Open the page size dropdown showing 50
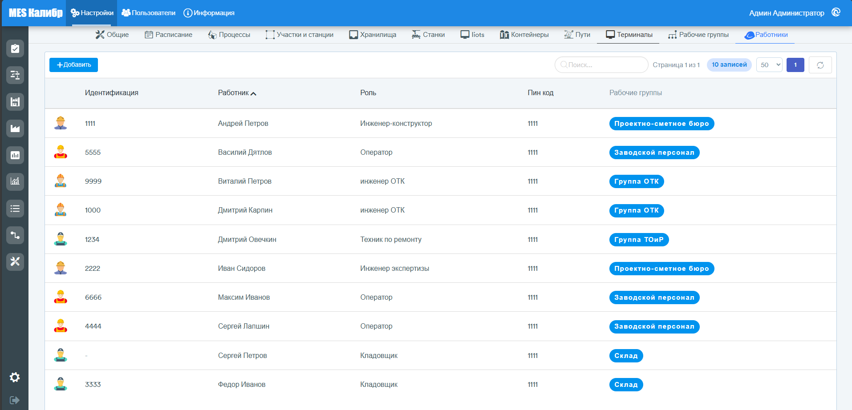Viewport: 852px width, 410px height. (x=769, y=65)
